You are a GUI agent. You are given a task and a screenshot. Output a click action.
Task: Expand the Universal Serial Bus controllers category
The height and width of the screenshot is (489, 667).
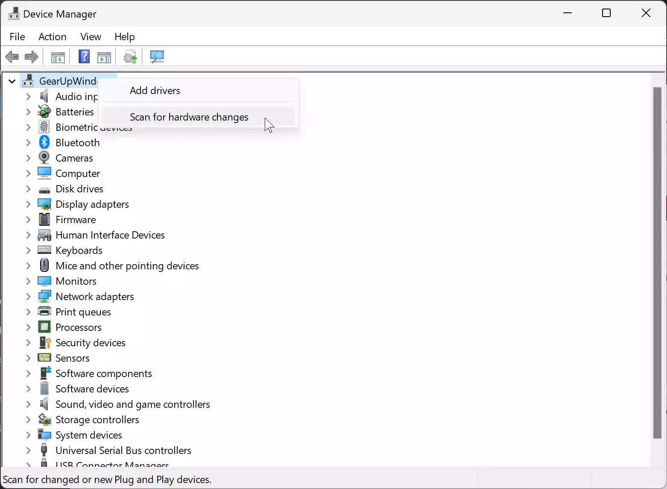28,450
